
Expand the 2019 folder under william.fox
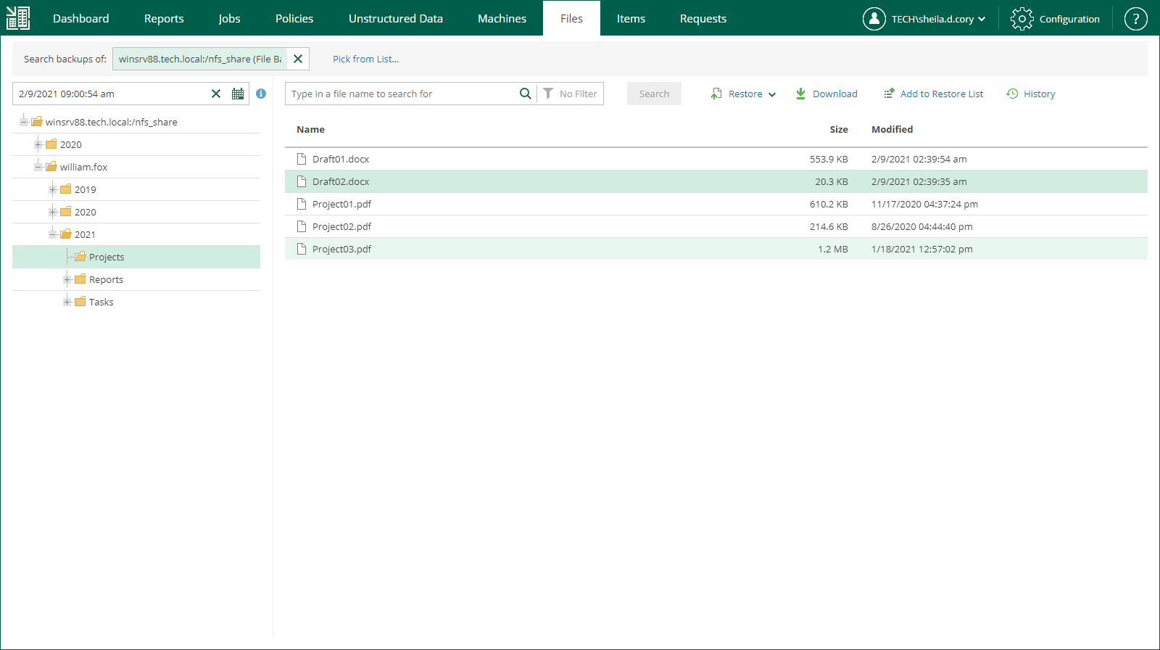(x=52, y=190)
